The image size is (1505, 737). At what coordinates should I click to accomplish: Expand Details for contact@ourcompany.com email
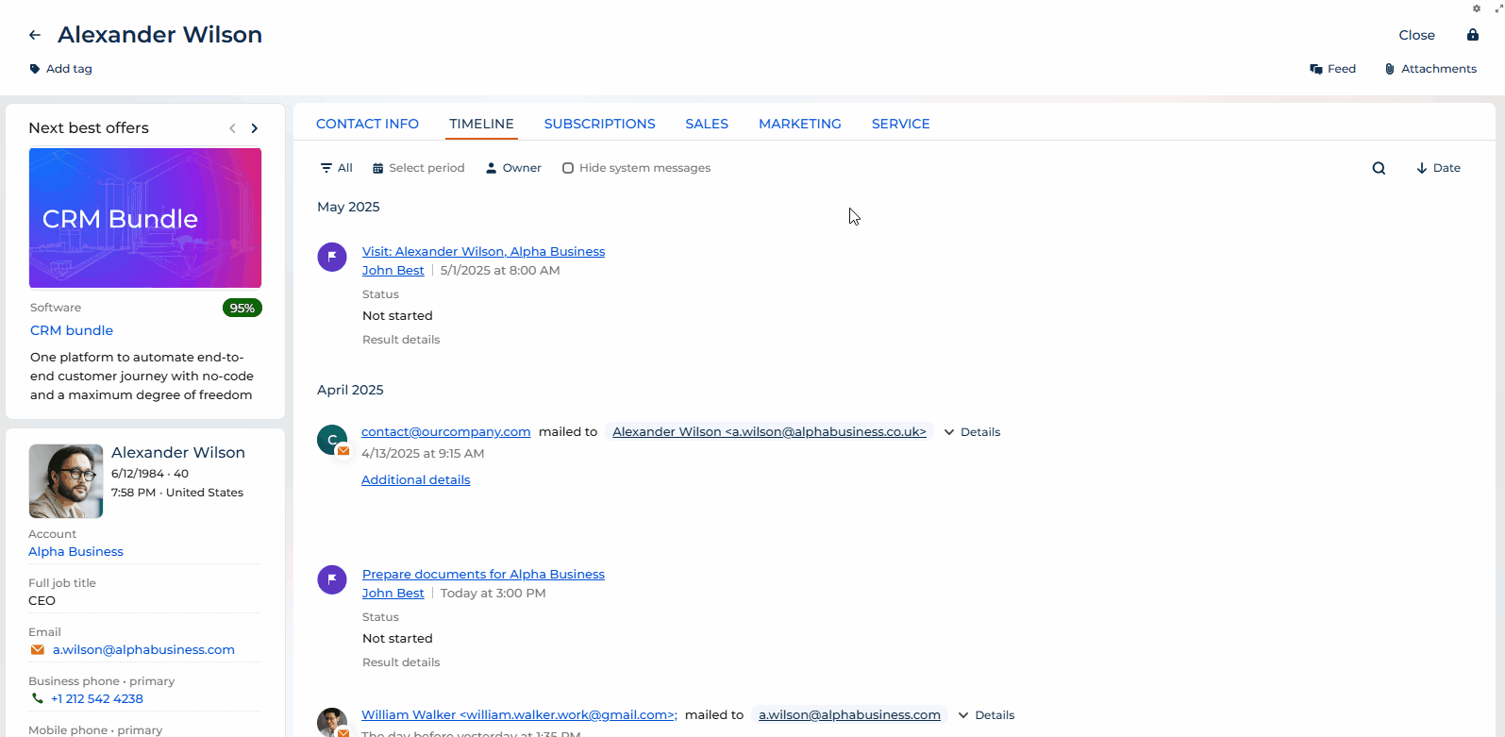coord(972,432)
